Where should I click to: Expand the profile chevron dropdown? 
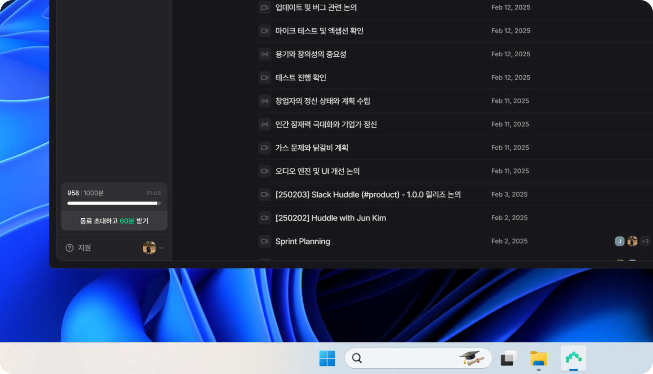pos(162,248)
